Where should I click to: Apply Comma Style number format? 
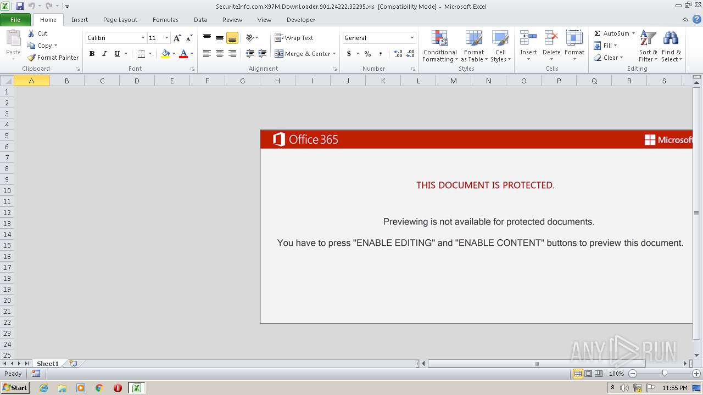[x=381, y=54]
